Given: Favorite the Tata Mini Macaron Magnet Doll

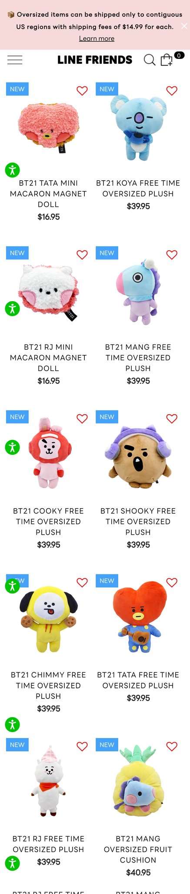Looking at the screenshot, I should click(x=82, y=90).
